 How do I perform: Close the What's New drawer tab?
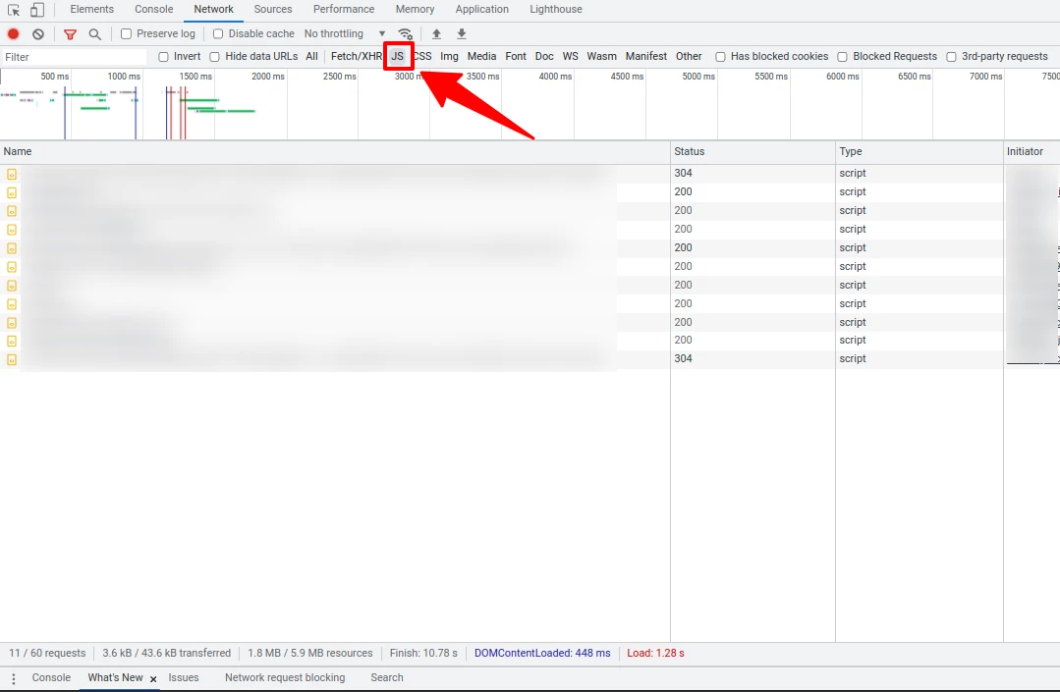(x=153, y=679)
